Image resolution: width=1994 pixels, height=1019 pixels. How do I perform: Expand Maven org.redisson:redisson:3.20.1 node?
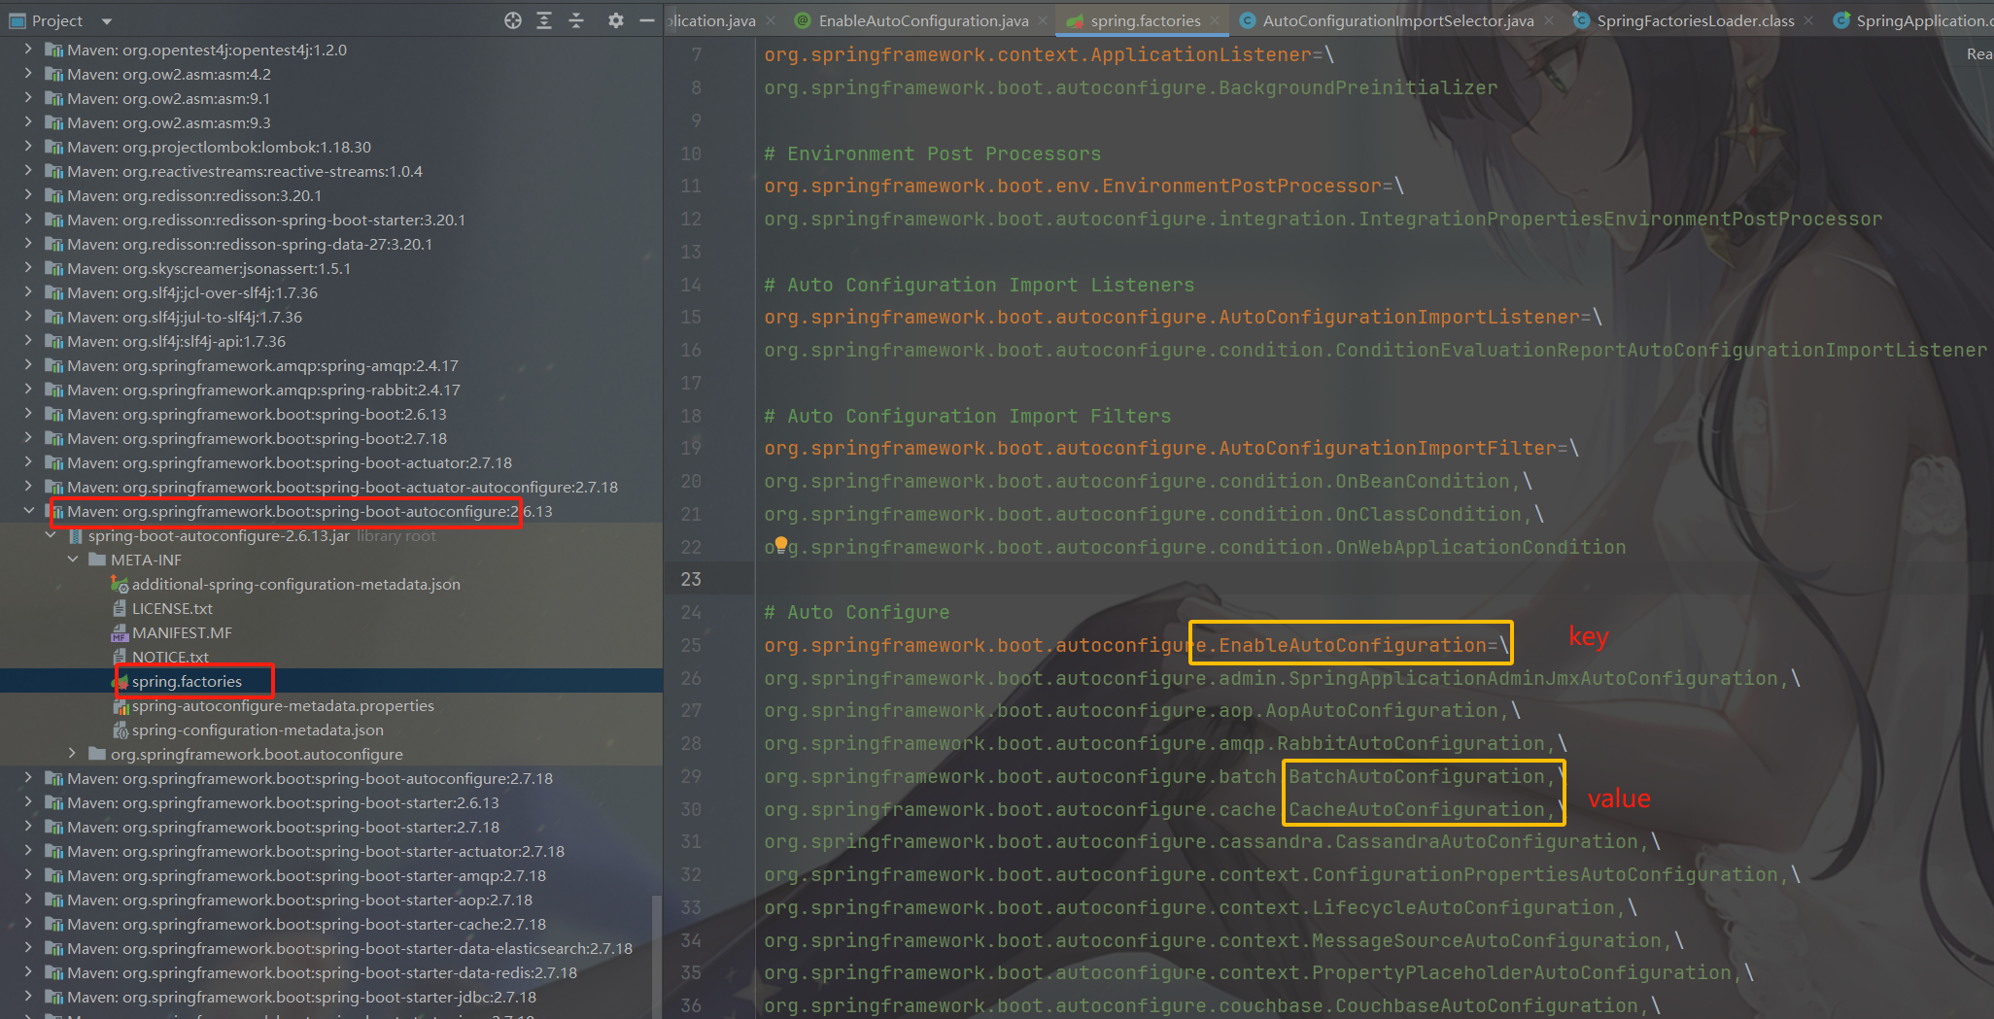28,195
